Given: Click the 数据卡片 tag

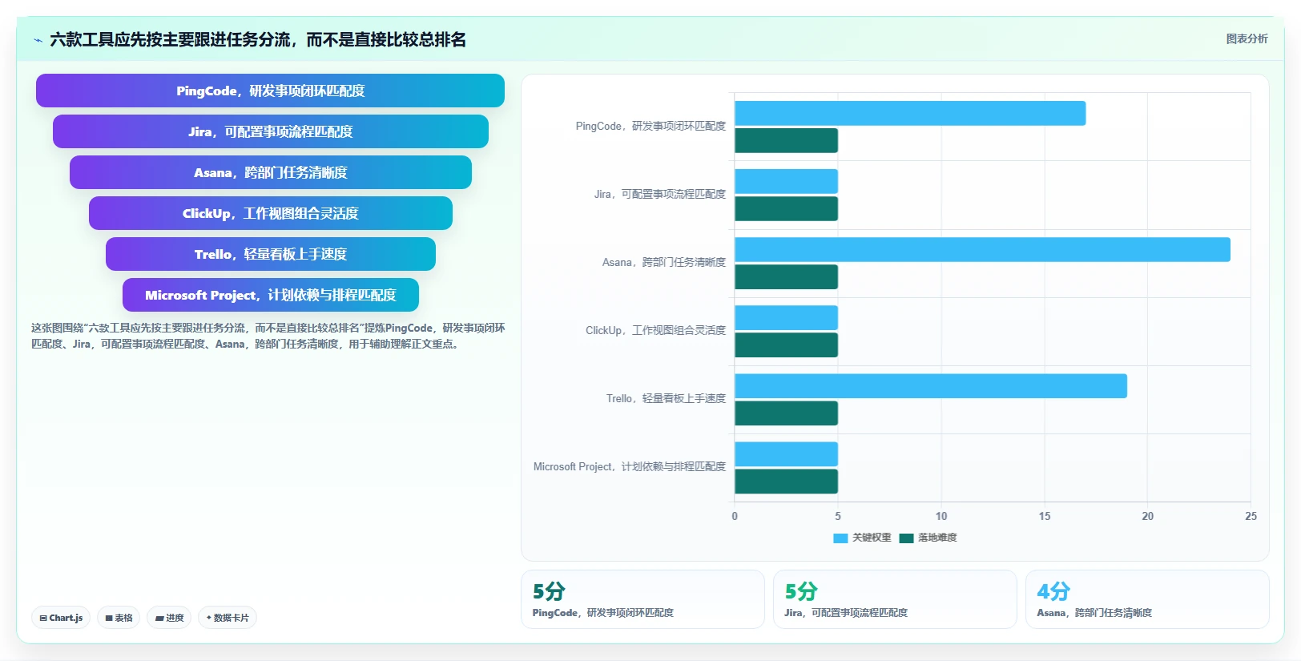Looking at the screenshot, I should [228, 618].
